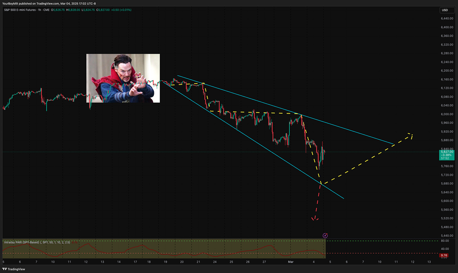Click the 5,680.00 price axis label
This screenshot has width=458, height=273.
tap(447, 184)
